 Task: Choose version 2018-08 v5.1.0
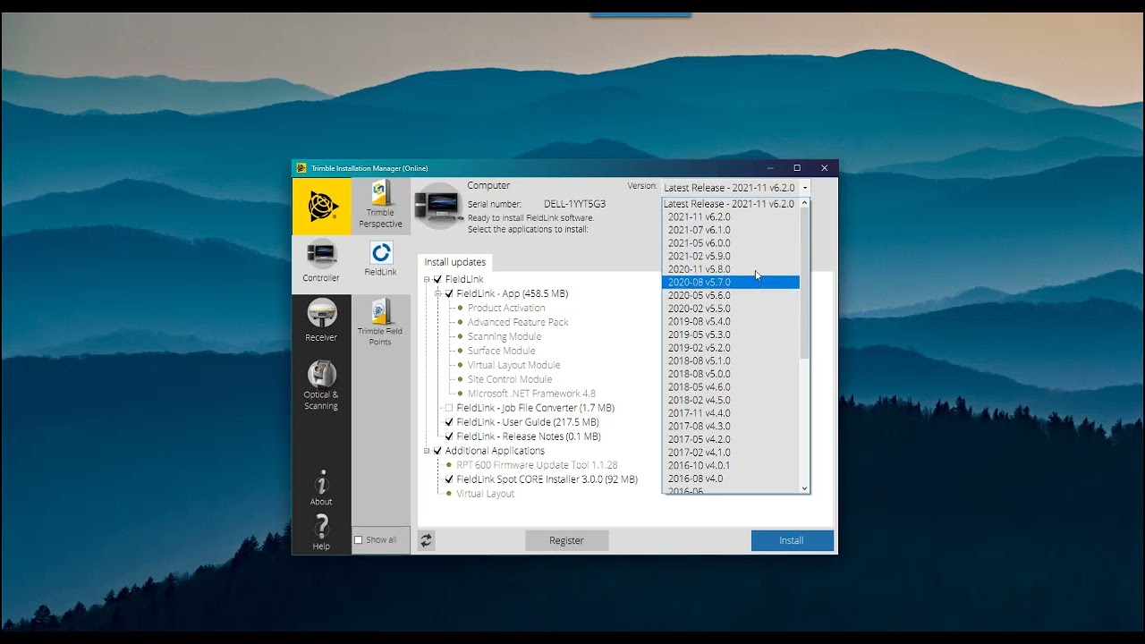pos(730,361)
